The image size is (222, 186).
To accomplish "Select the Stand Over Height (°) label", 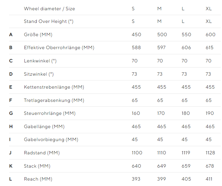I will [x=48, y=21].
